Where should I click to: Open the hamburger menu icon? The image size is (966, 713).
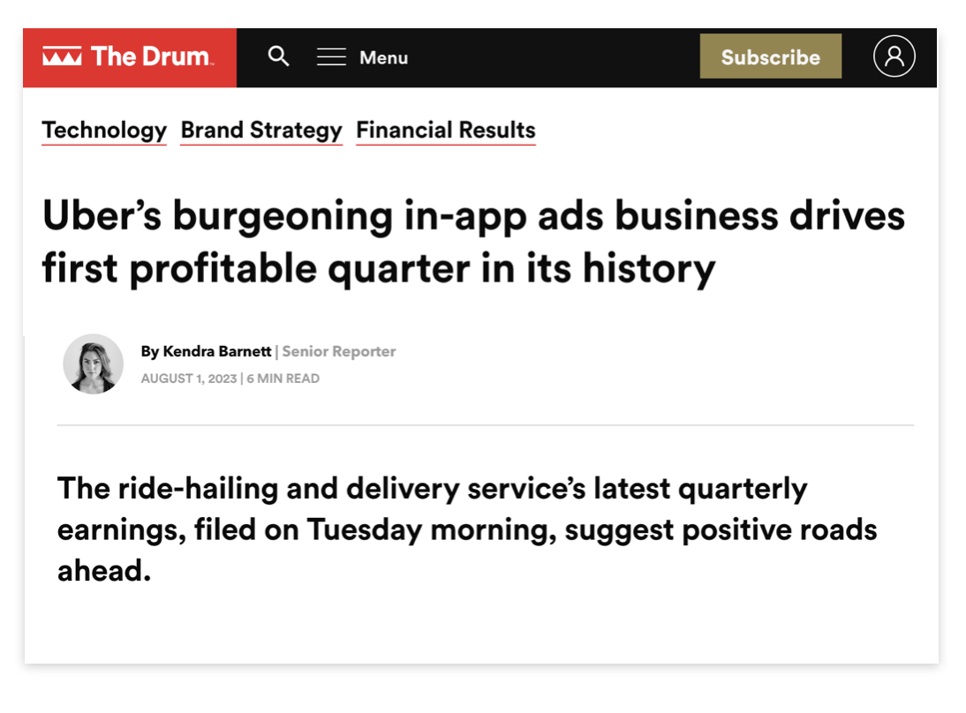[x=331, y=57]
